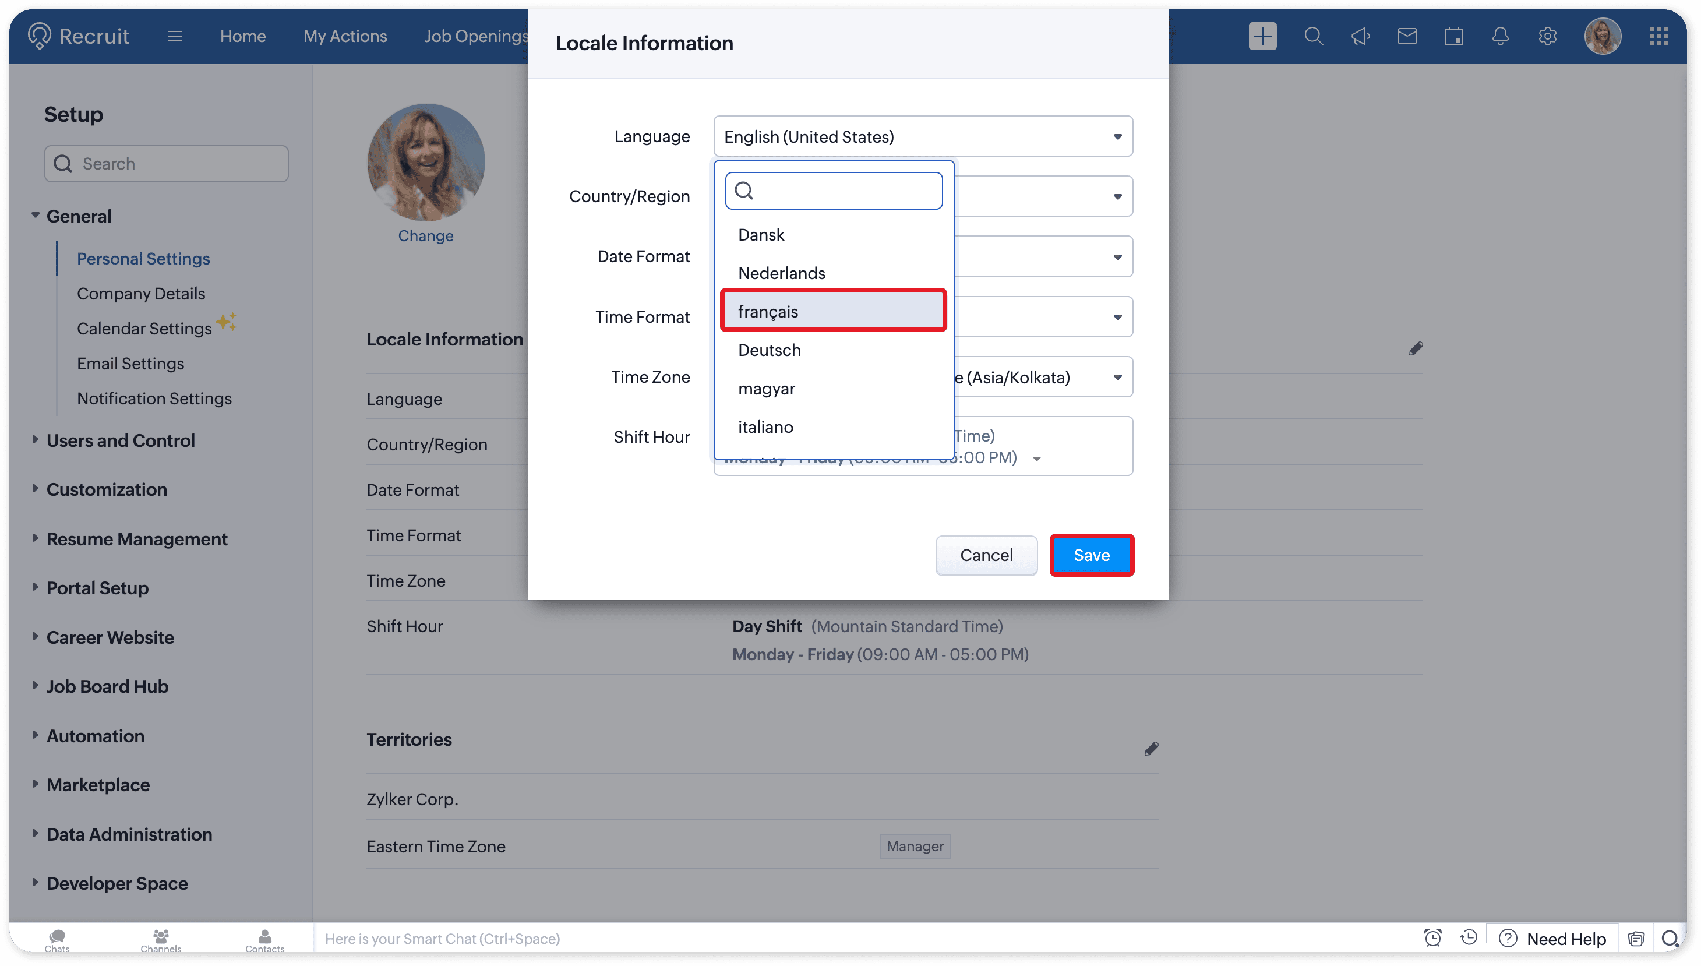Click the plus create-new icon in header
This screenshot has height=966, width=1701.
1262,36
